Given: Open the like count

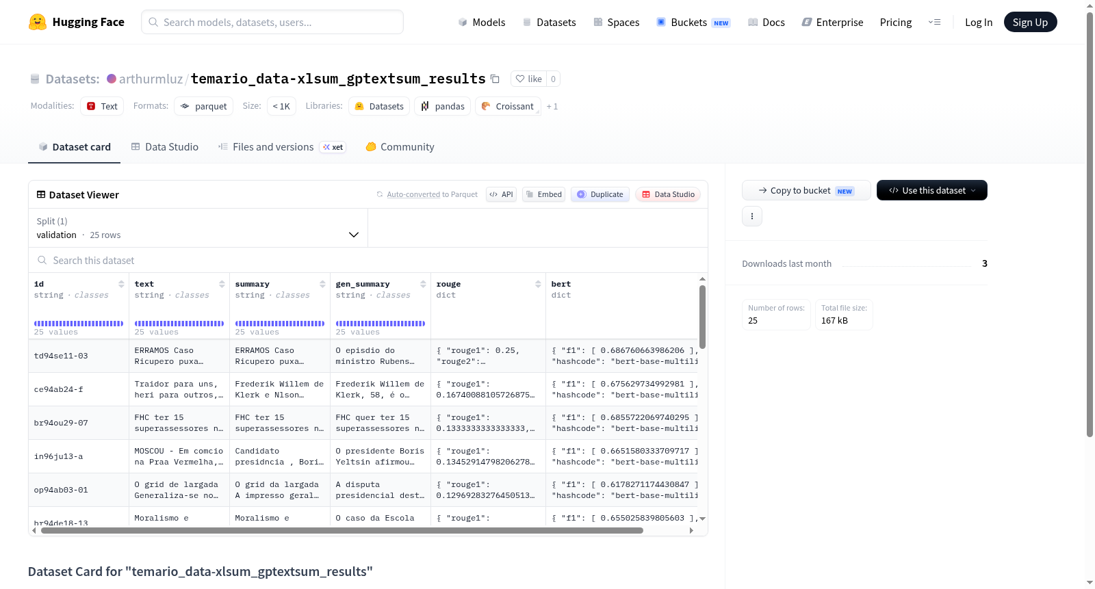Looking at the screenshot, I should (553, 79).
